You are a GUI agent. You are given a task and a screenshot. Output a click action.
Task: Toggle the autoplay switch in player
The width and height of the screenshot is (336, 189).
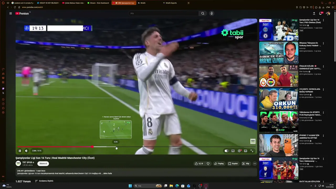pos(227,151)
